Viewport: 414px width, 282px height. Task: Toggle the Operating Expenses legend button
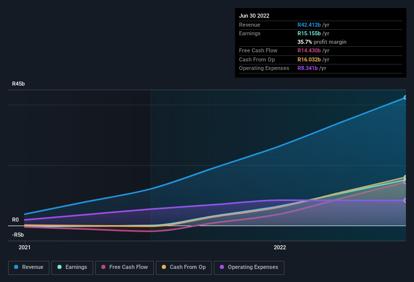249,267
